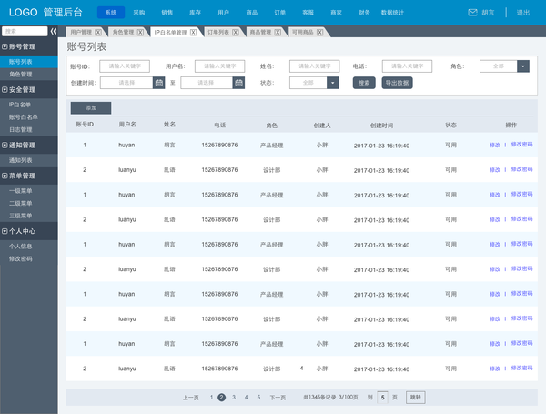Focus the 账号ID keyword input field
546x414 pixels.
(x=125, y=66)
